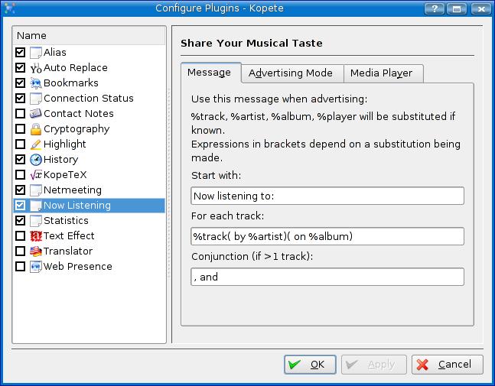Switch to the Advertising Mode tab
The height and width of the screenshot is (386, 495).
[291, 73]
